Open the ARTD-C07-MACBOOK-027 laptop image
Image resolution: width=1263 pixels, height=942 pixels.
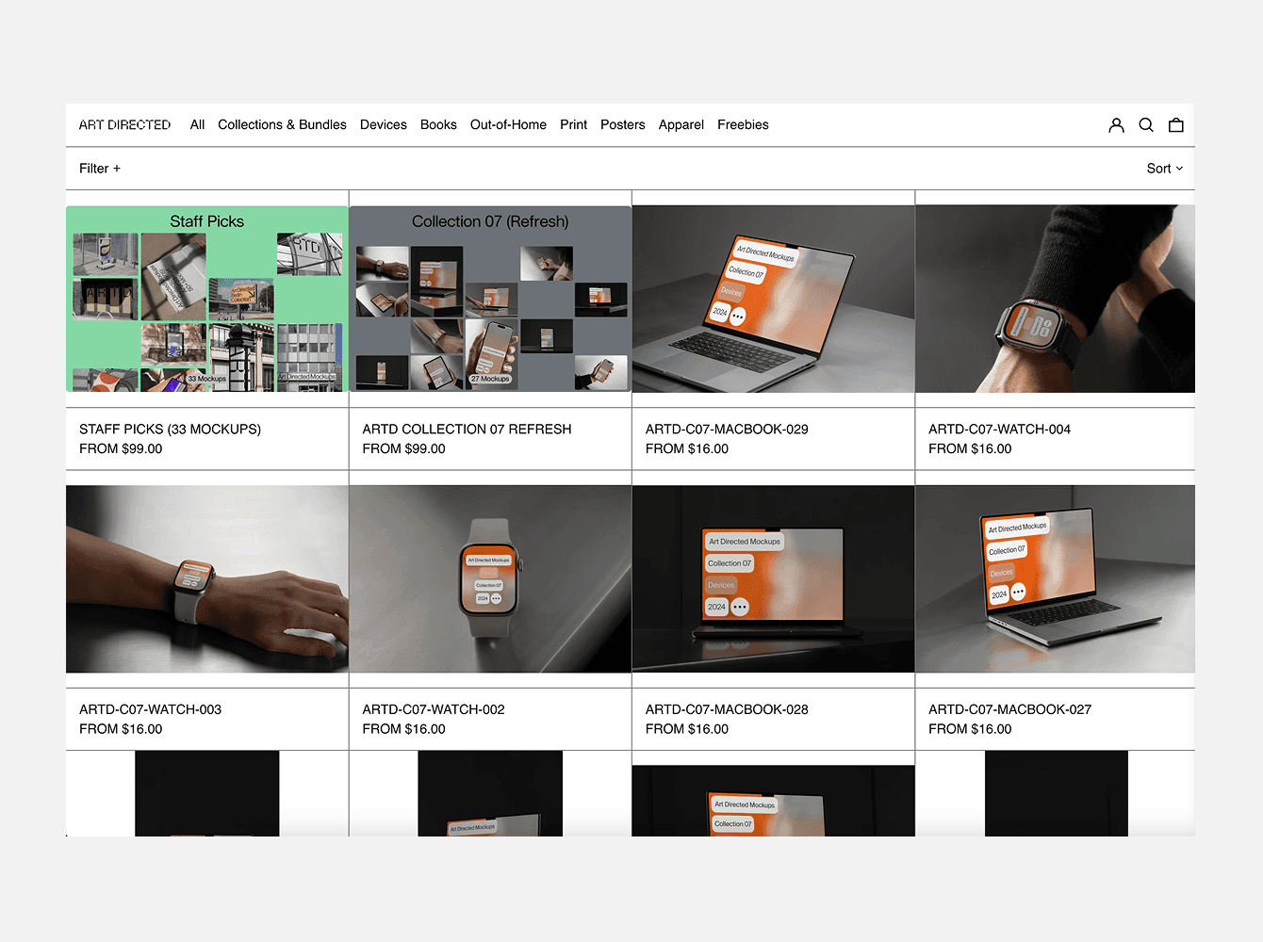tap(1055, 579)
